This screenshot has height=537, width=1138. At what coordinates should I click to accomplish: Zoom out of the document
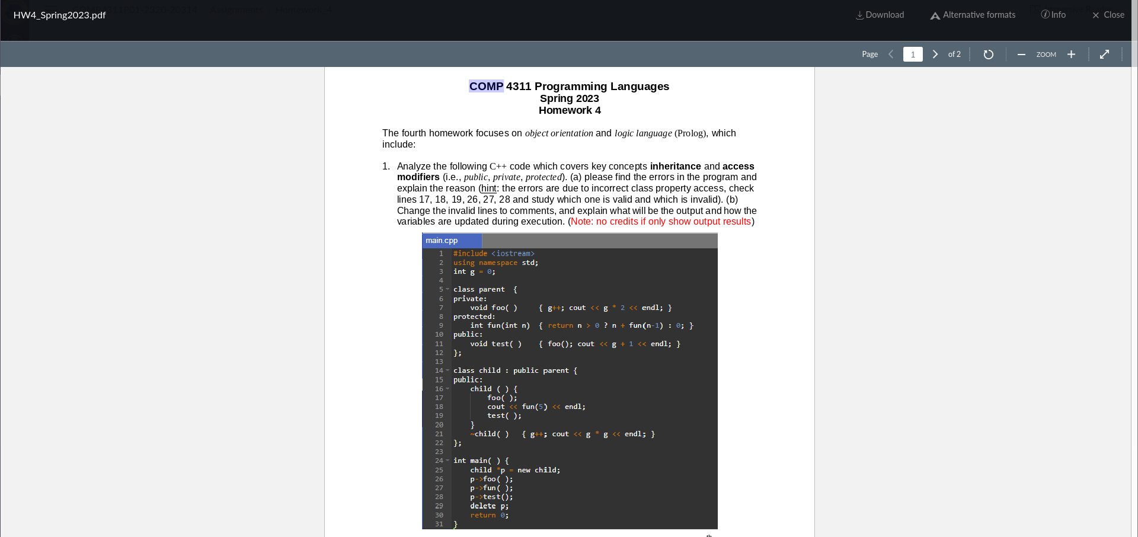[x=1021, y=54]
